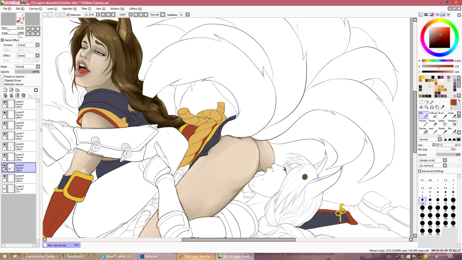Select the AirBrush tool
The image size is (462, 260).
click(x=433, y=115)
